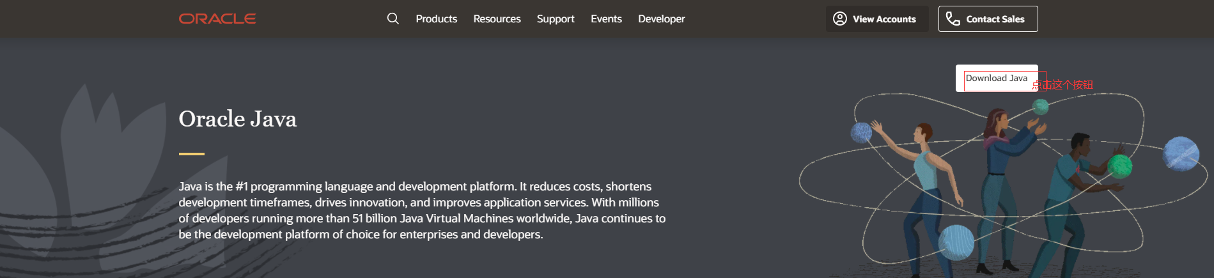Open the Events menu

(x=606, y=19)
